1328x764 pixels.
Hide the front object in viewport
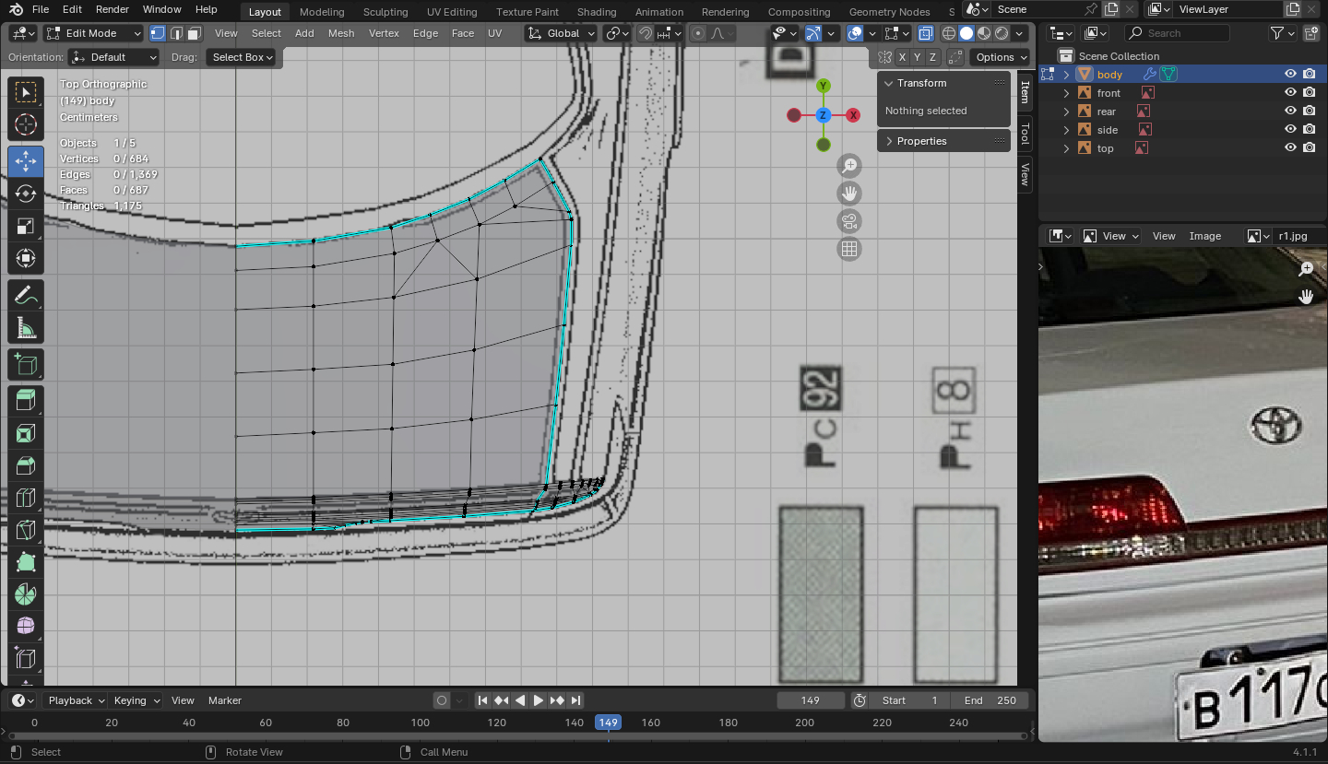point(1290,93)
